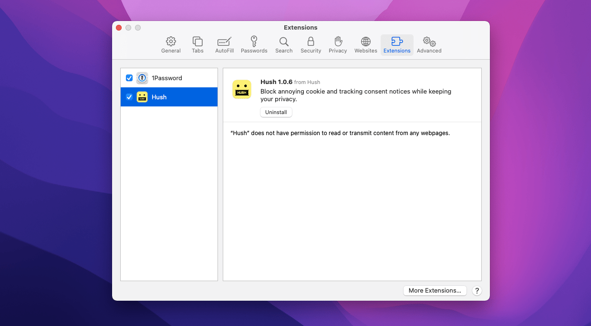Viewport: 591px width, 326px height.
Task: Open the General preferences pane
Action: point(171,44)
